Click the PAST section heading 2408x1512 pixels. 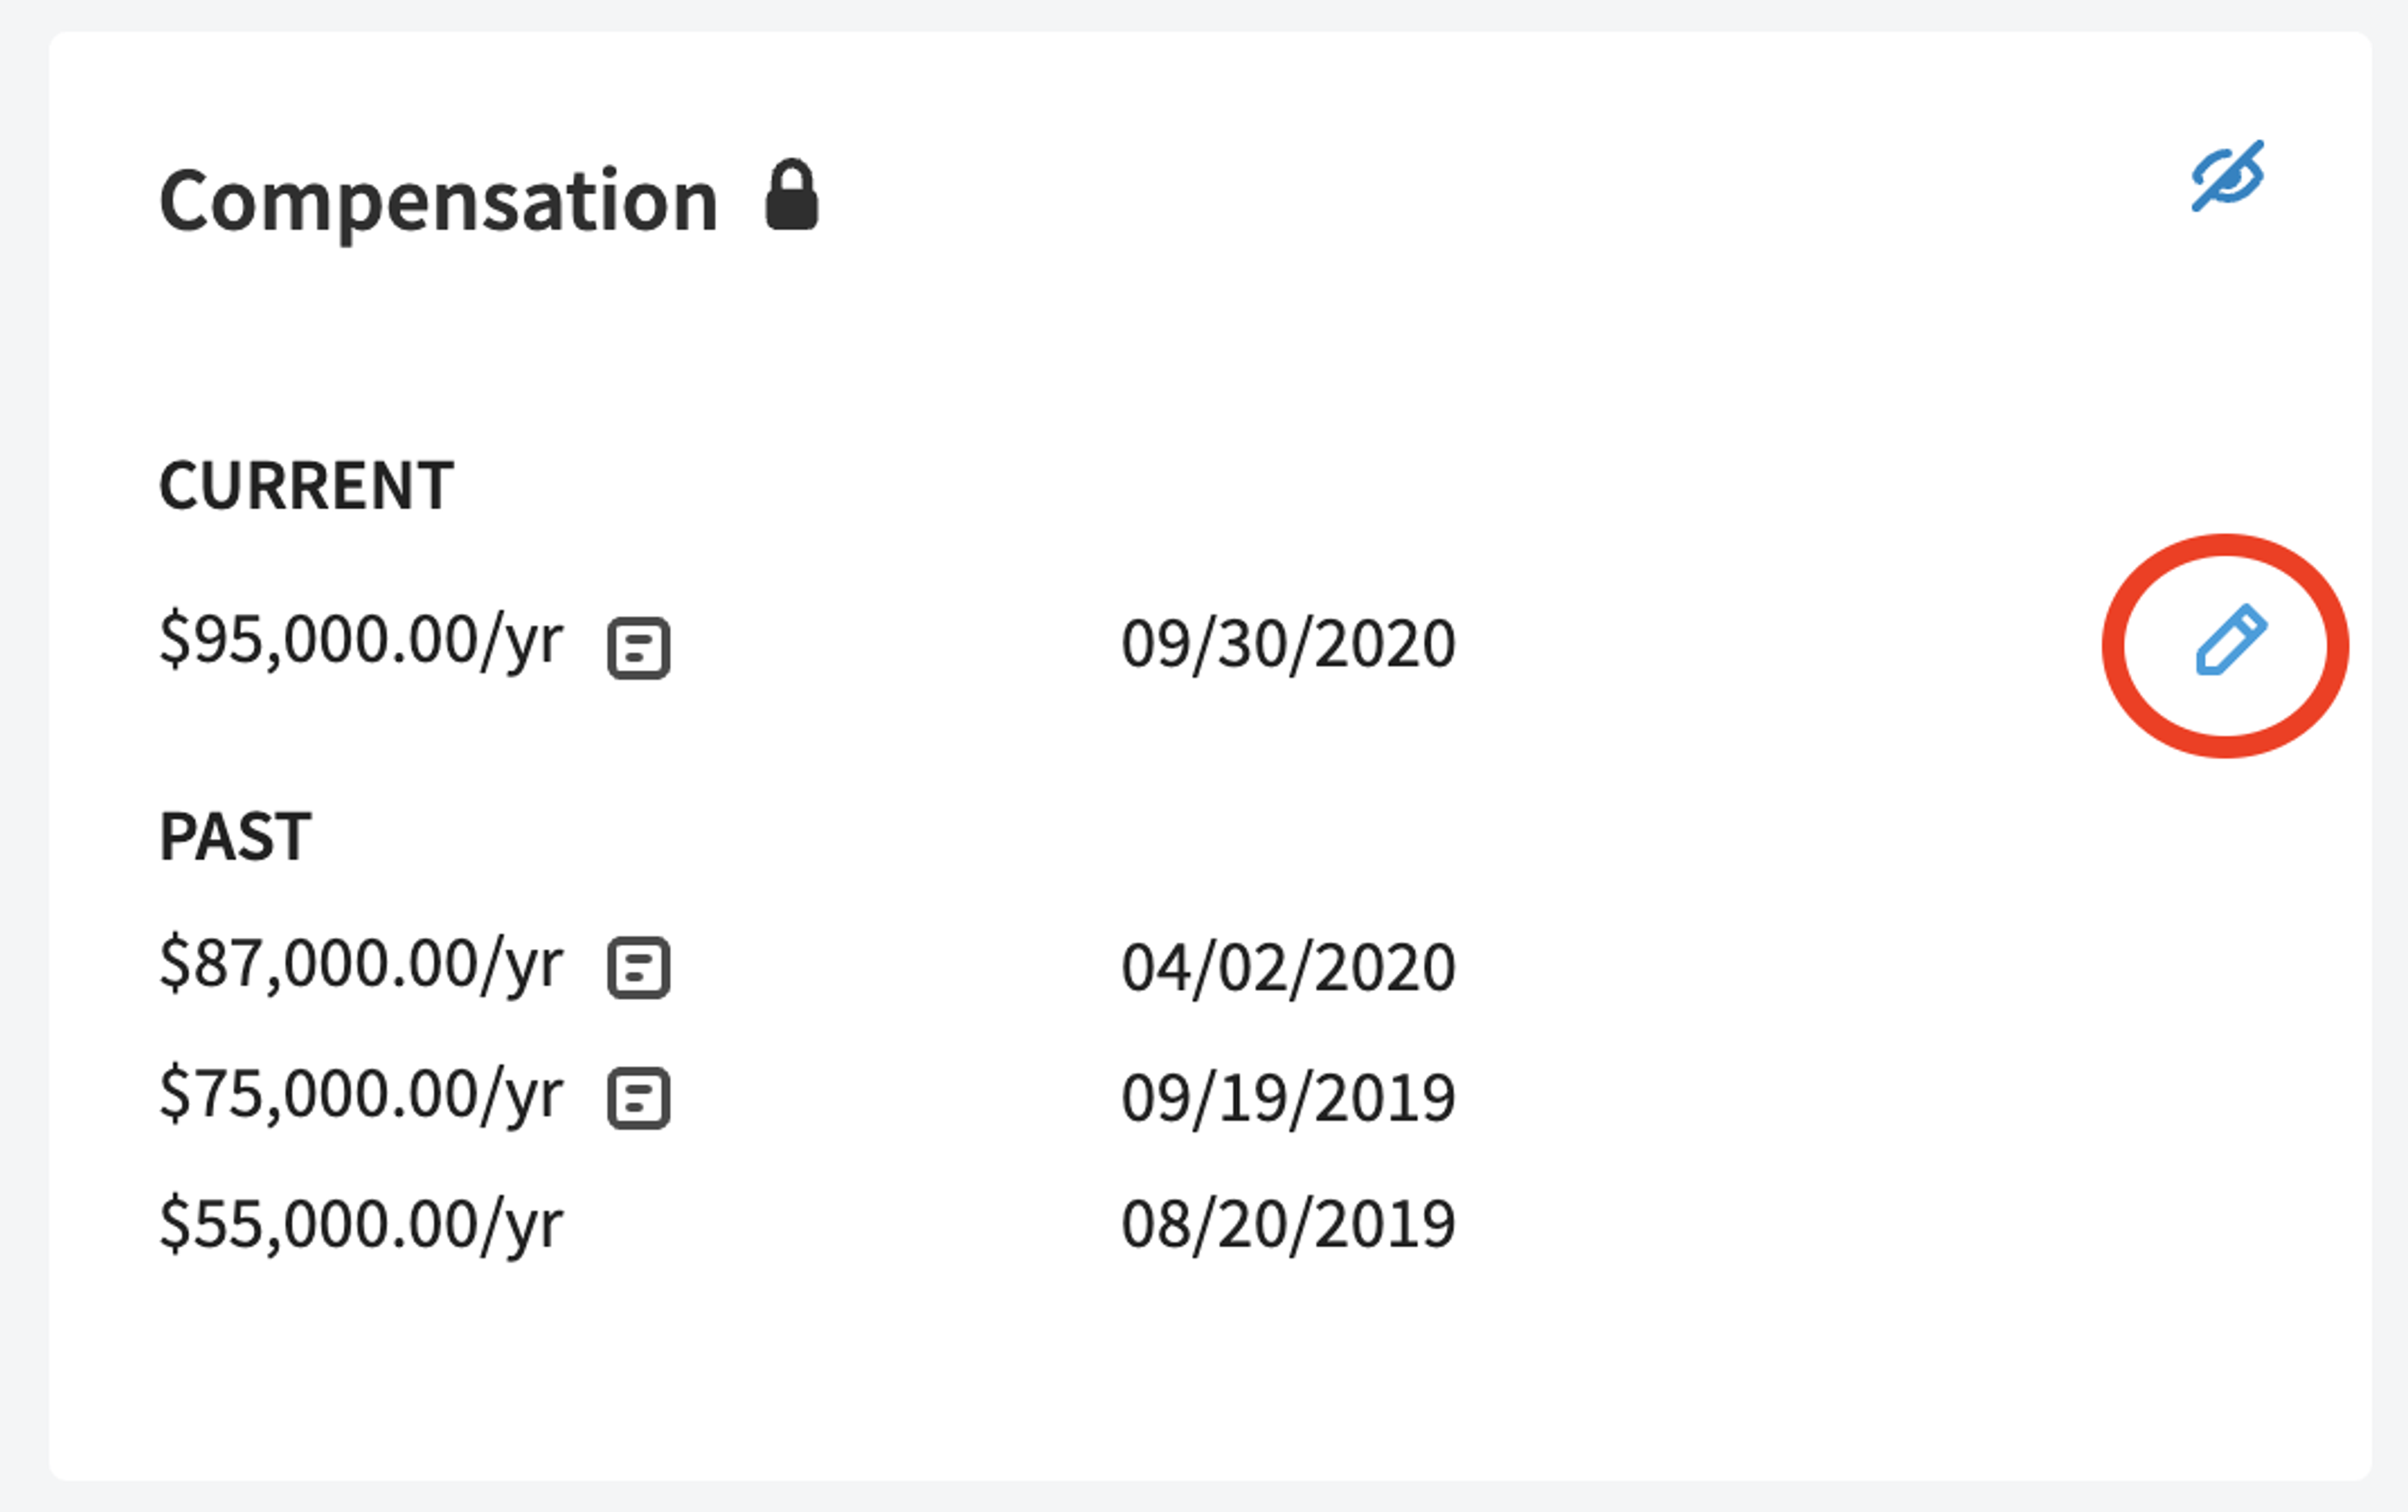235,836
